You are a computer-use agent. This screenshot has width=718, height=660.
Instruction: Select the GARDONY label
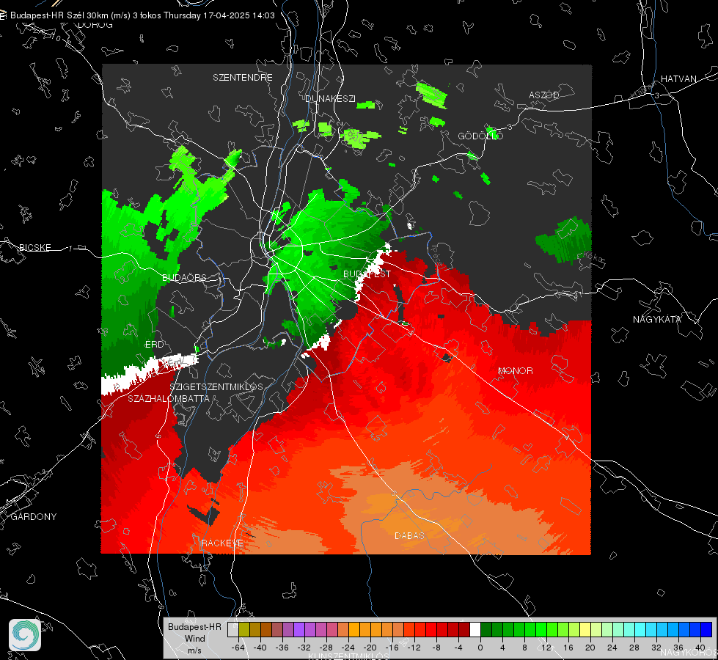[x=34, y=517]
